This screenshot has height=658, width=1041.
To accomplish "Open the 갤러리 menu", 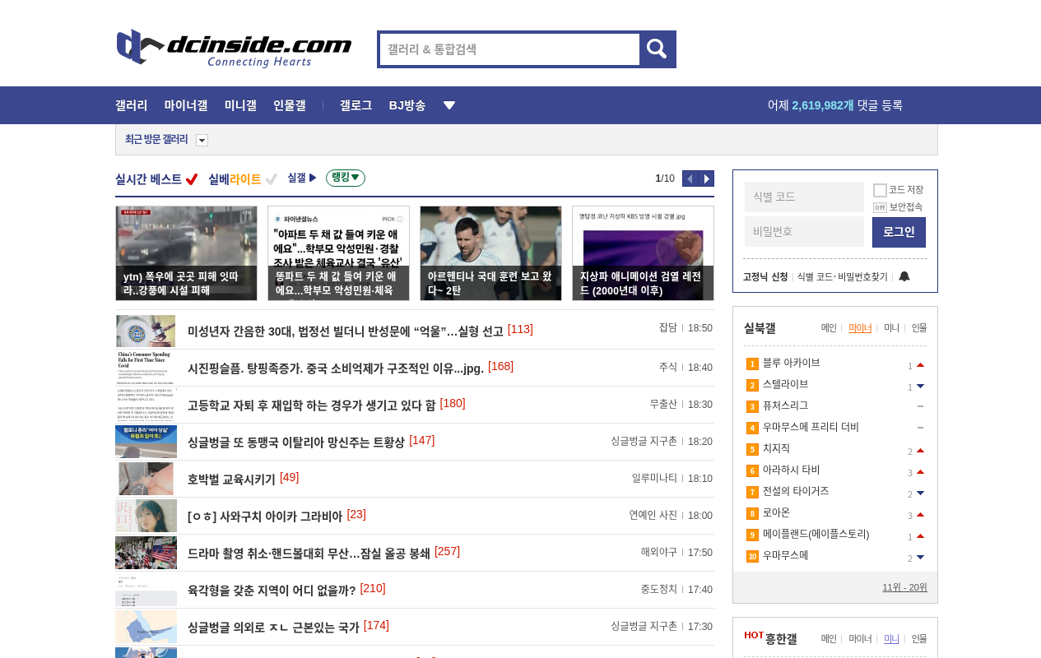I will tap(131, 105).
